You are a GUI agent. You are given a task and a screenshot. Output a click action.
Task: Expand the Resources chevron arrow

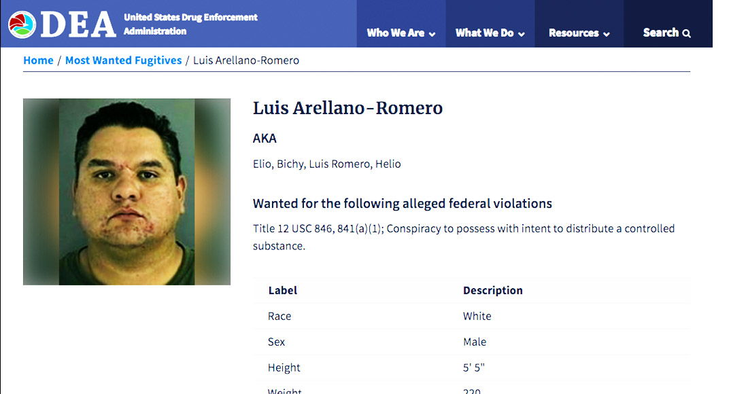click(x=606, y=34)
